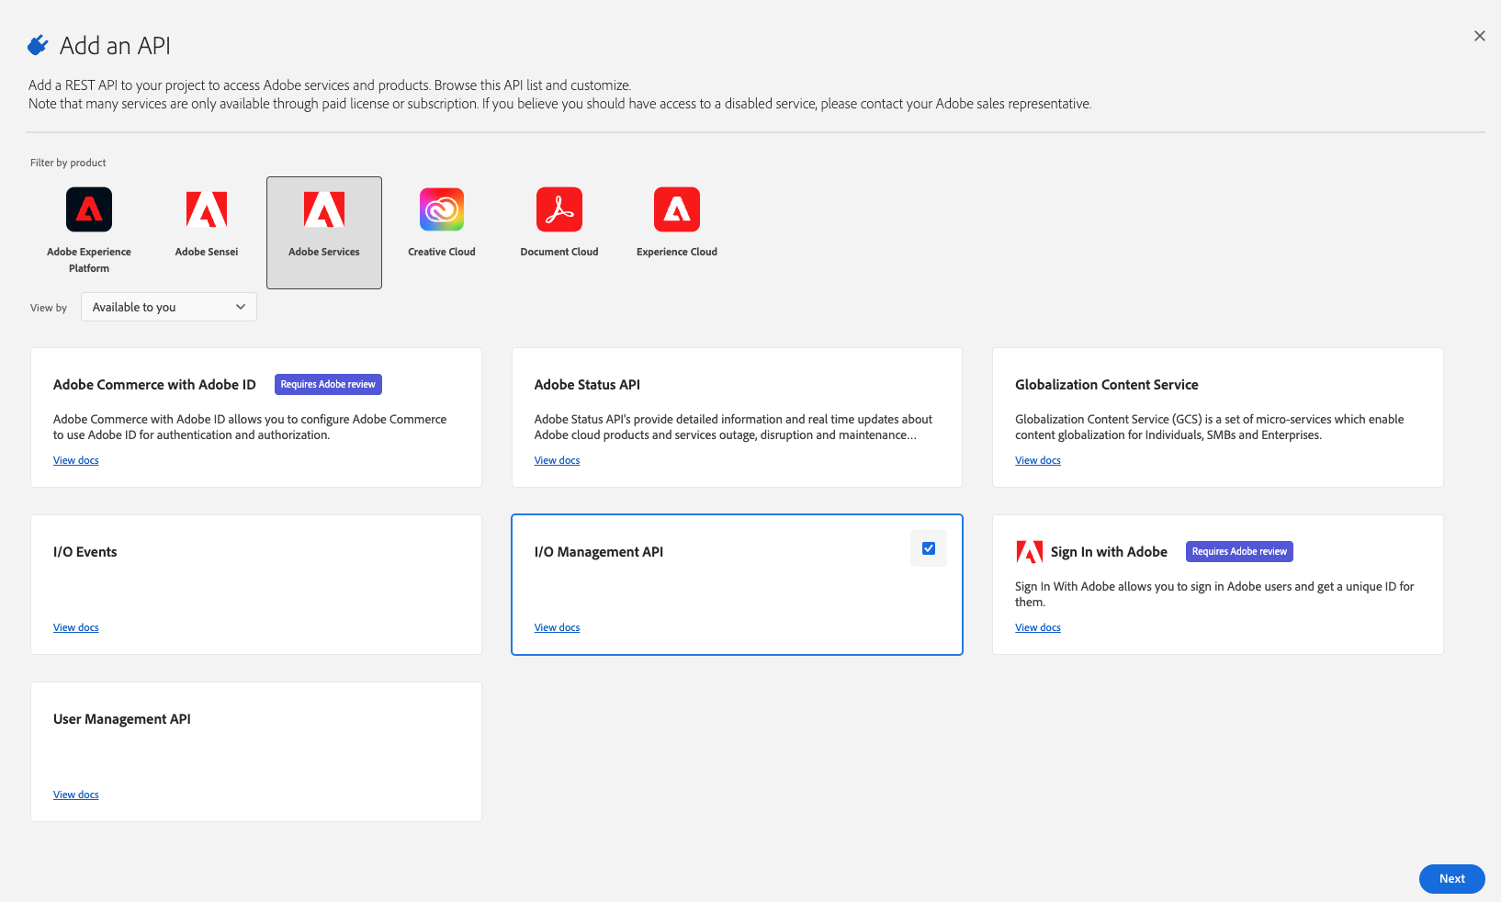Click the Globalization Content Service description text
Image resolution: width=1501 pixels, height=902 pixels.
pos(1210,427)
